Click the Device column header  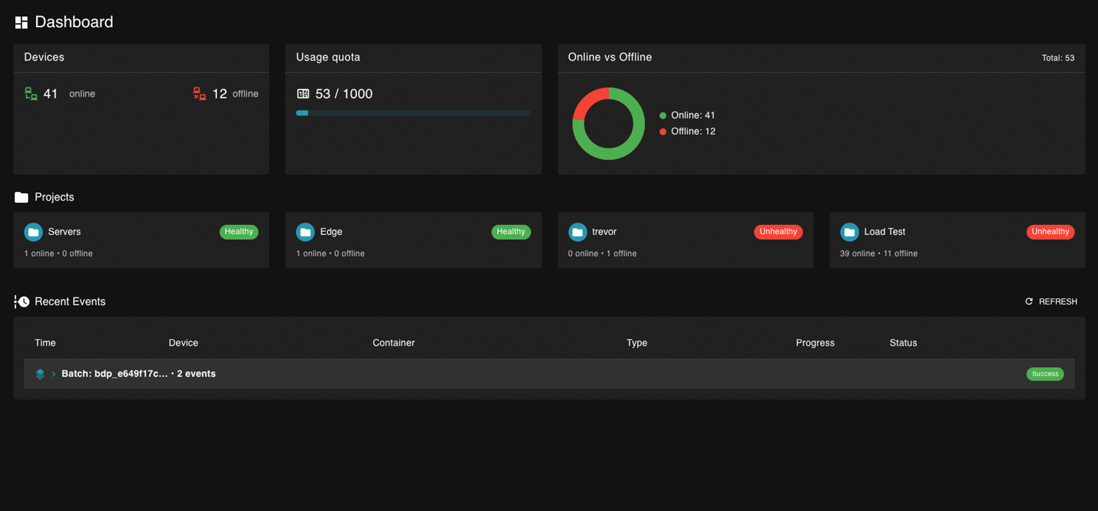pyautogui.click(x=183, y=343)
